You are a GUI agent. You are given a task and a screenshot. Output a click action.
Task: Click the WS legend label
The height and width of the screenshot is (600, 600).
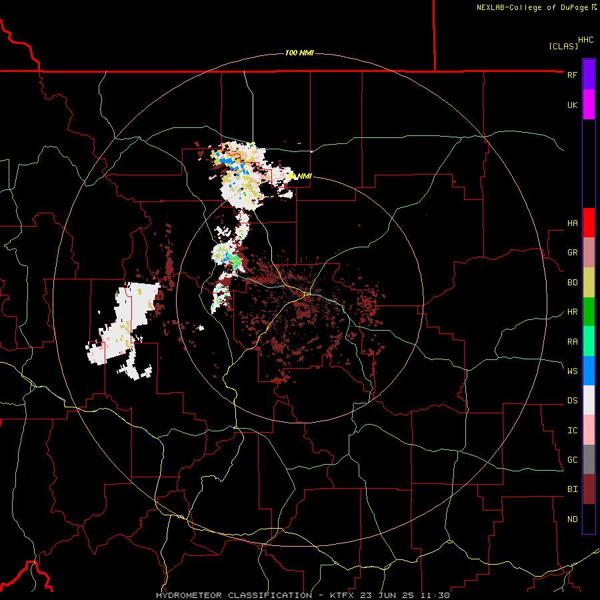point(572,371)
